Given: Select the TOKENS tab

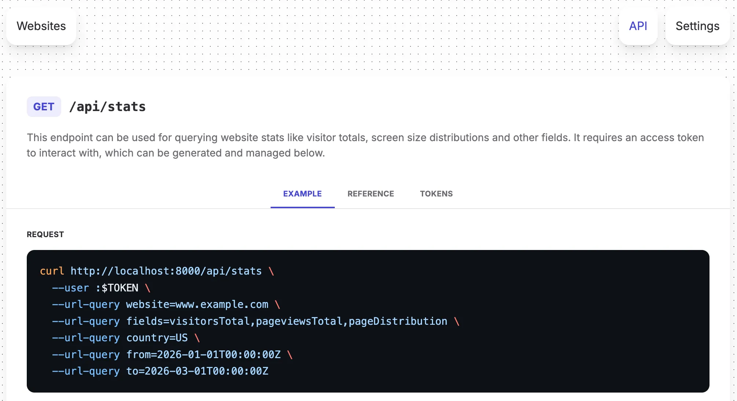Looking at the screenshot, I should pyautogui.click(x=436, y=194).
